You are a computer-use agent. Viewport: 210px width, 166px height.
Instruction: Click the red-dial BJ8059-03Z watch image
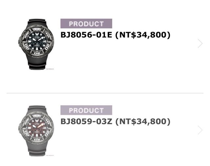[x=36, y=130]
